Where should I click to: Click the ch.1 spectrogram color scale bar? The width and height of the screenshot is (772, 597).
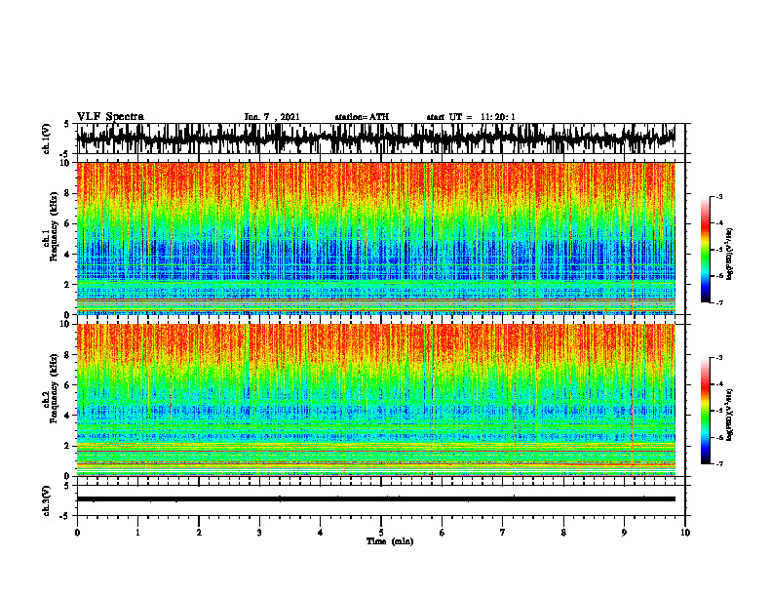(705, 250)
